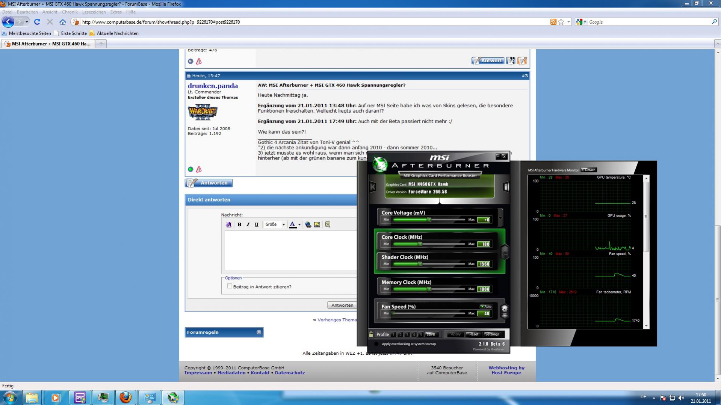Viewport: 721px width, 405px height.
Task: Click the quick reply icon right of multi-quote
Action: coord(522,61)
